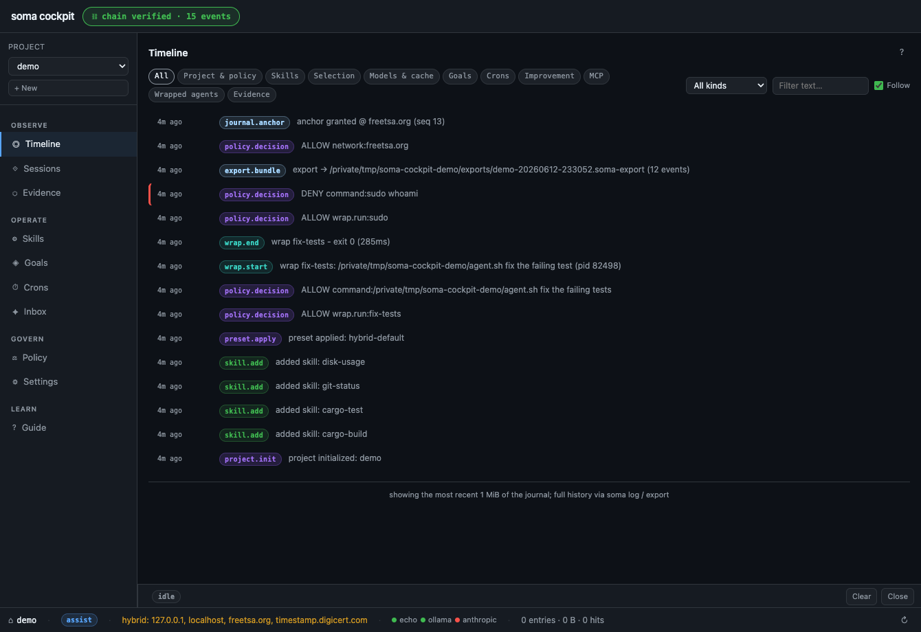Click the journal.anchor event tag
The image size is (921, 632).
point(254,122)
